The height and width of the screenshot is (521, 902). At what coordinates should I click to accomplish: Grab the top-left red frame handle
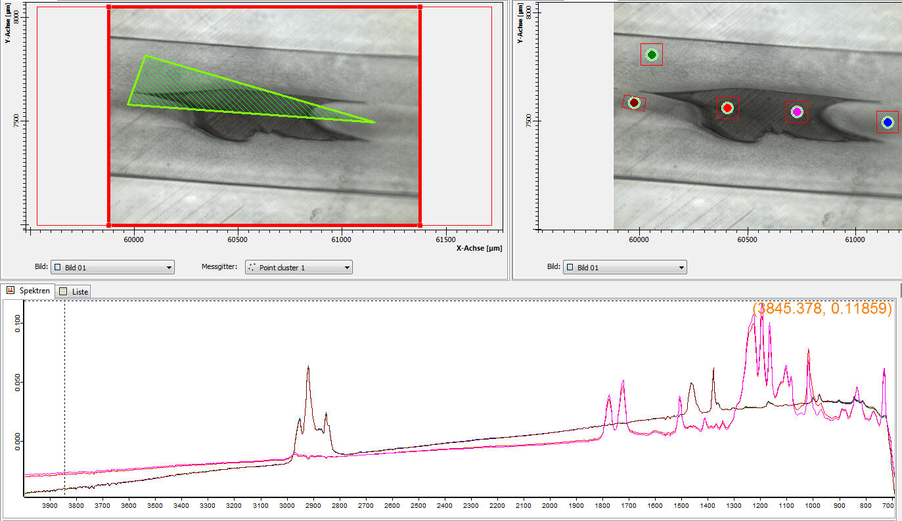pyautogui.click(x=108, y=7)
